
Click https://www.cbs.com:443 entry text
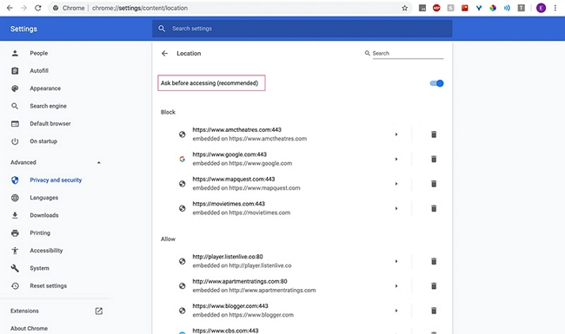226,331
